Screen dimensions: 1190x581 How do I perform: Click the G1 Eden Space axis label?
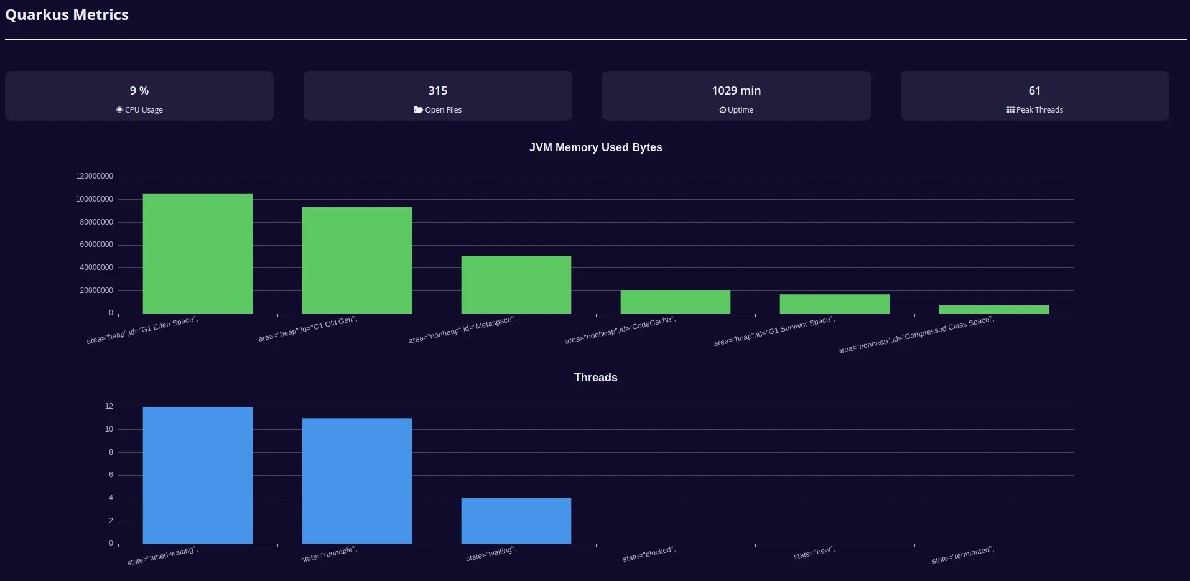tap(142, 330)
